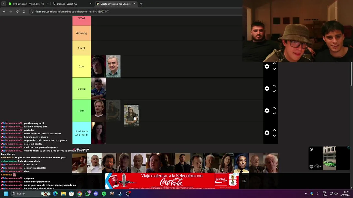
Task: Open Spotify from taskbar
Action: (x=104, y=194)
